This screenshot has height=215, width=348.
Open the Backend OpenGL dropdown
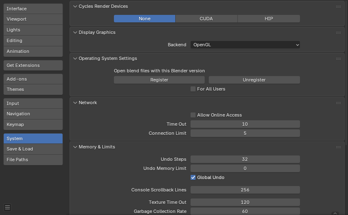click(245, 45)
